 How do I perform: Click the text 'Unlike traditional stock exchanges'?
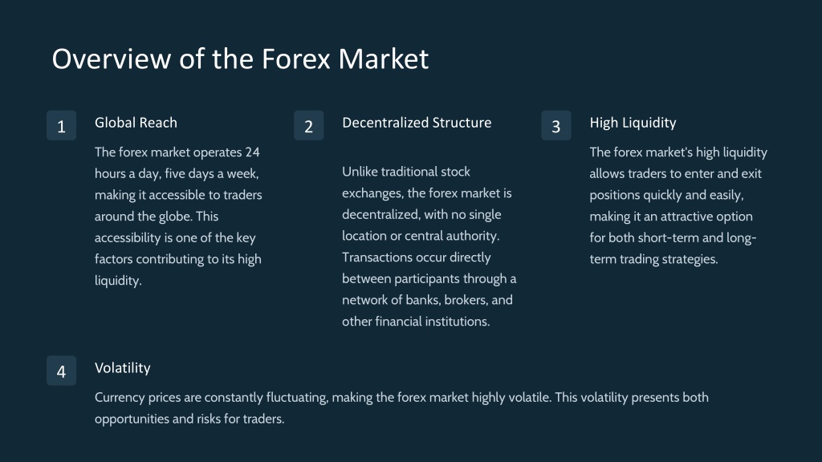tap(406, 182)
